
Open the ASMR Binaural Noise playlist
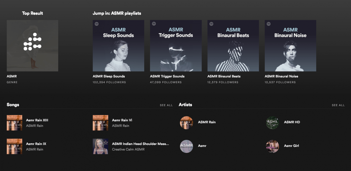(290, 46)
